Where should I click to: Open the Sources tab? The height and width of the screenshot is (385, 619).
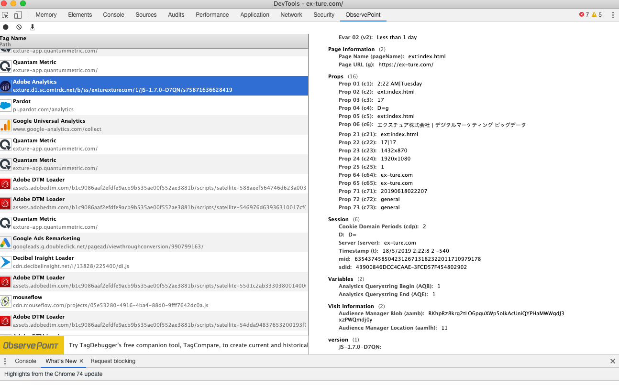pyautogui.click(x=146, y=15)
